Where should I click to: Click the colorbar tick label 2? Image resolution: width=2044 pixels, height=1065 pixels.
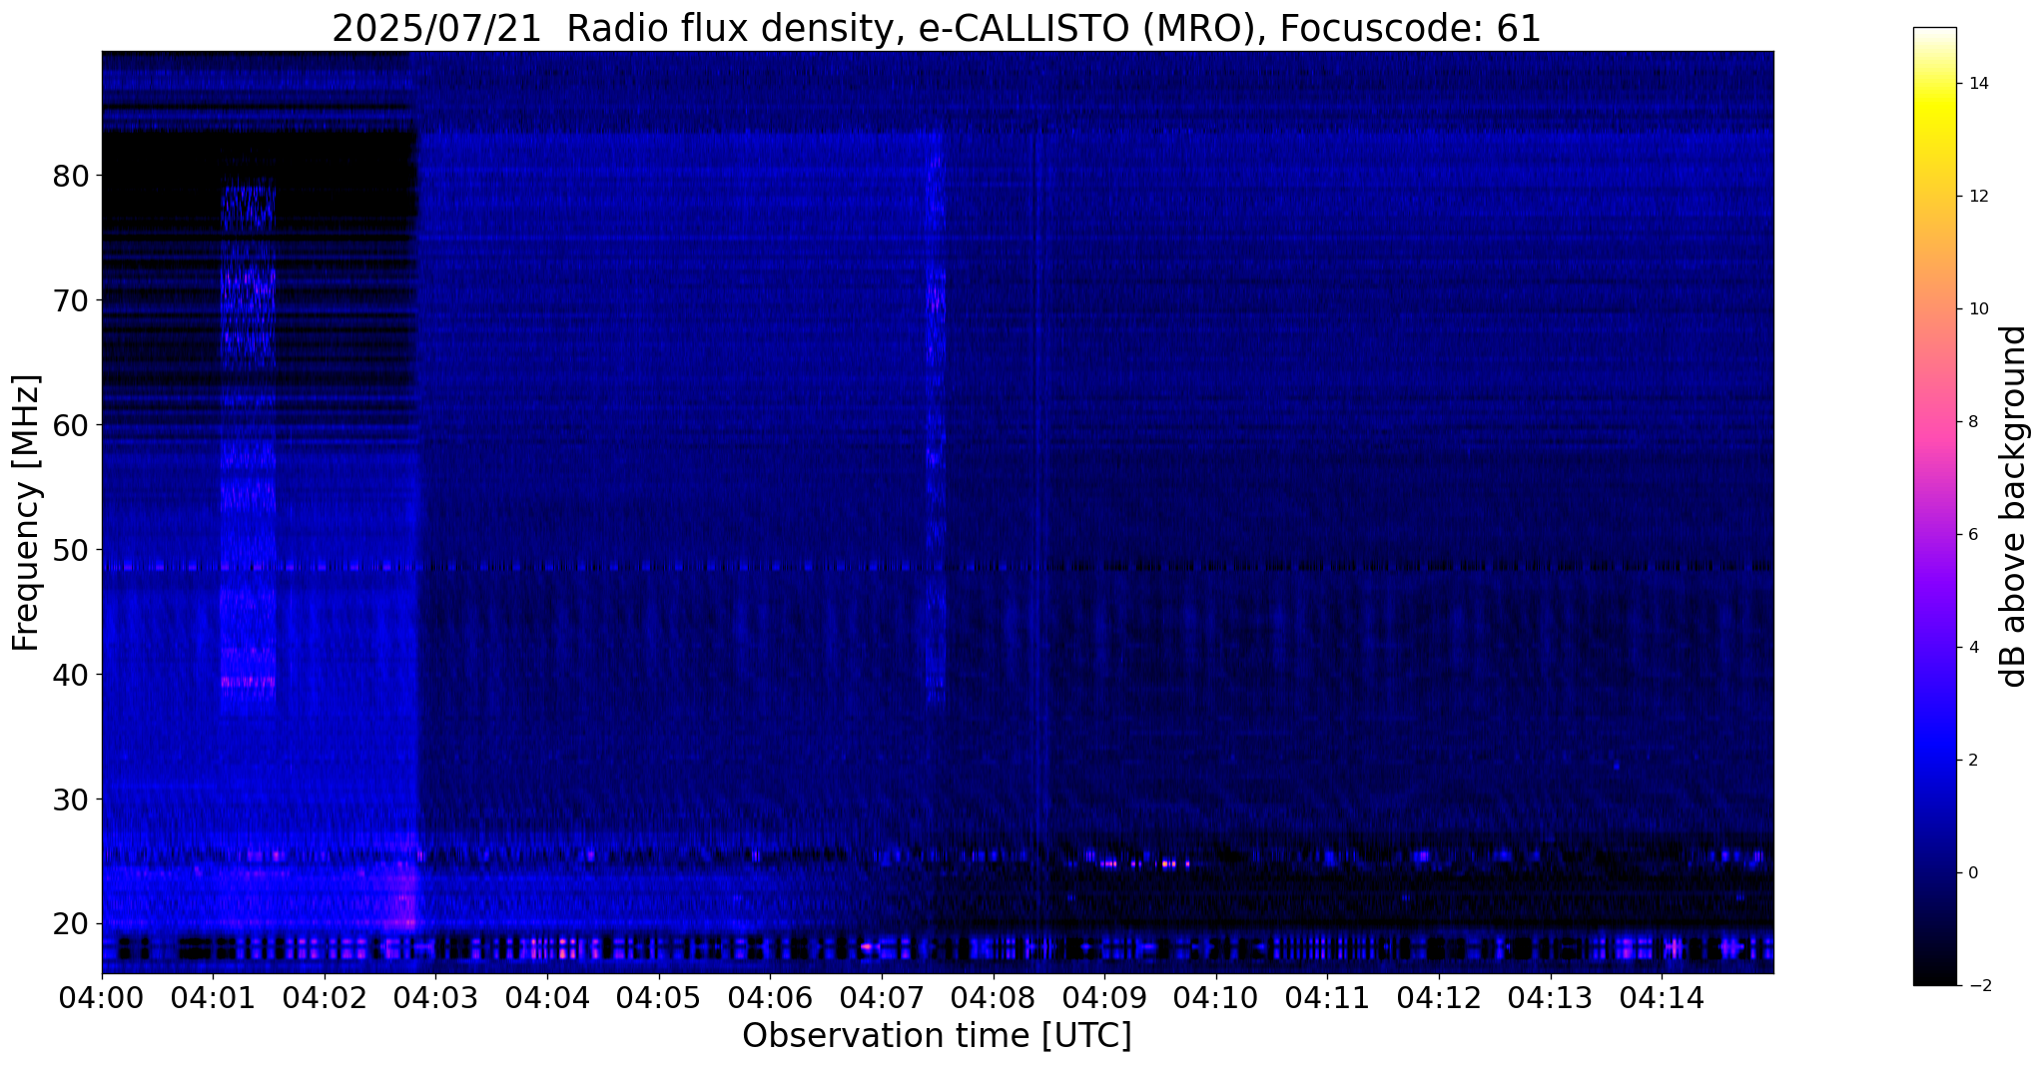coord(1971,761)
